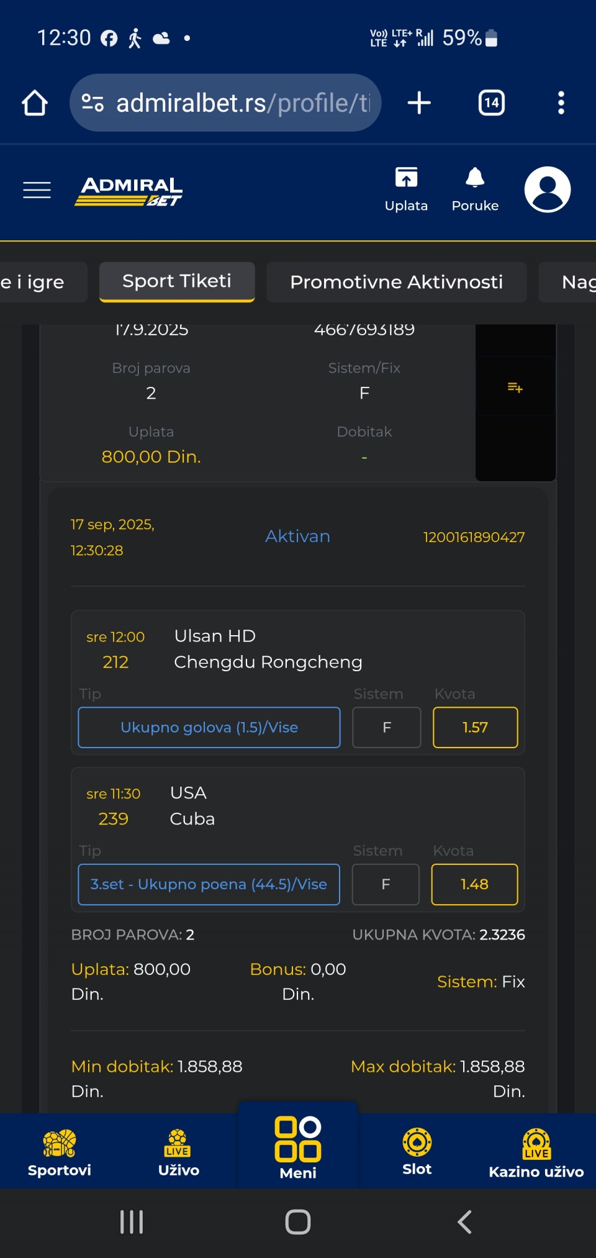The width and height of the screenshot is (596, 1258).
Task: Click the 3.set Ukupno poena tip
Action: (x=209, y=884)
